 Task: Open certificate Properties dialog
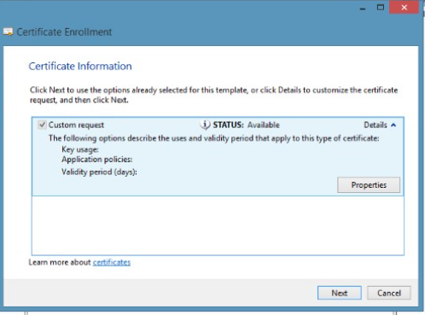coord(369,185)
